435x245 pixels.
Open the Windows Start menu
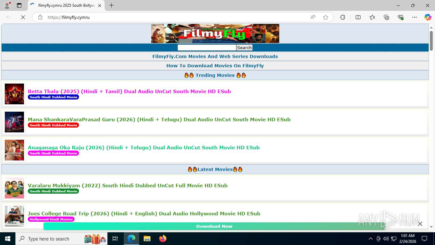tap(8, 239)
